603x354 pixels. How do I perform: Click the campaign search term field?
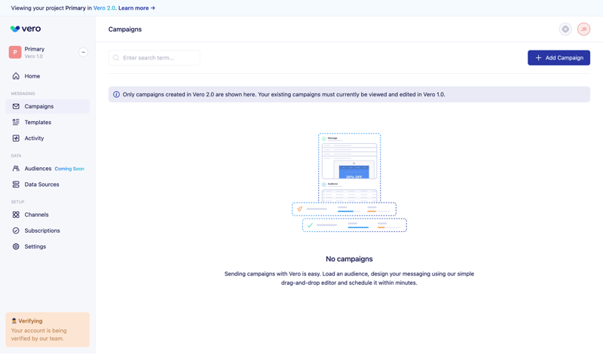(x=158, y=58)
